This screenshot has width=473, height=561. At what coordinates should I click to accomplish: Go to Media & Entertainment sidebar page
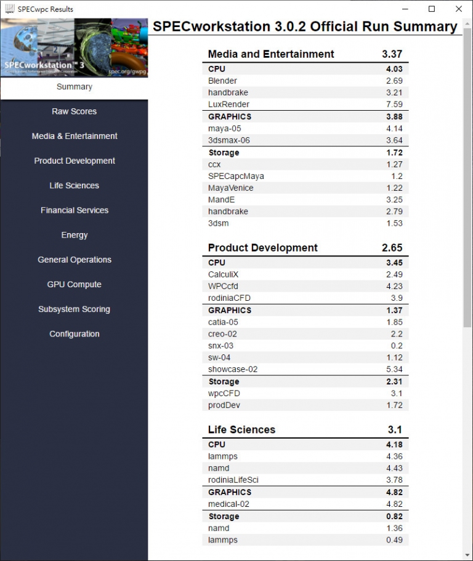74,136
